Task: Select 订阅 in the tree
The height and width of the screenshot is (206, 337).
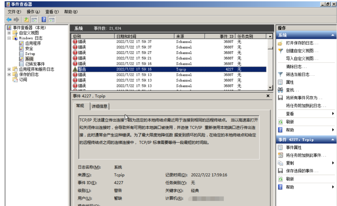Action: [x=23, y=80]
